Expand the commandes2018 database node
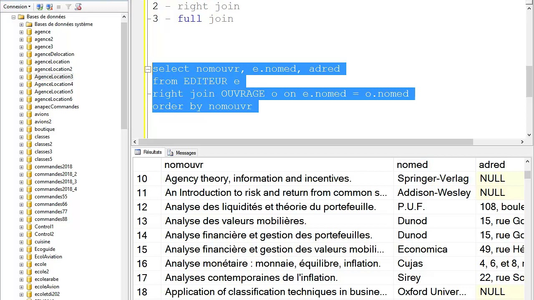The height and width of the screenshot is (300, 534). pos(21,167)
